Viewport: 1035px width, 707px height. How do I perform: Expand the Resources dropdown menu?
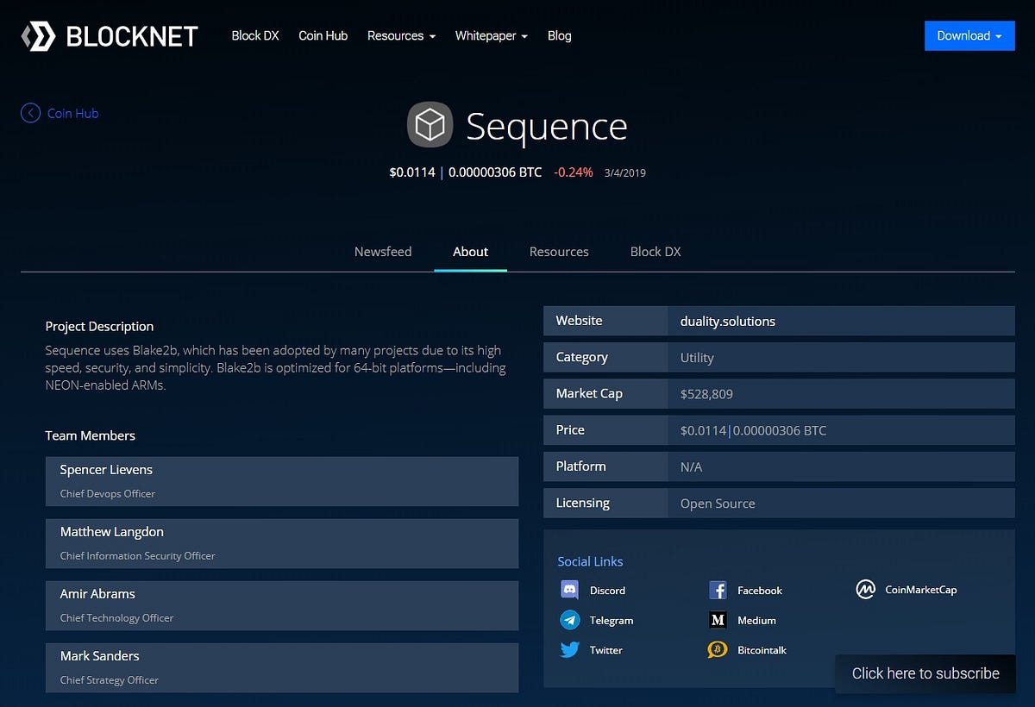coord(401,35)
